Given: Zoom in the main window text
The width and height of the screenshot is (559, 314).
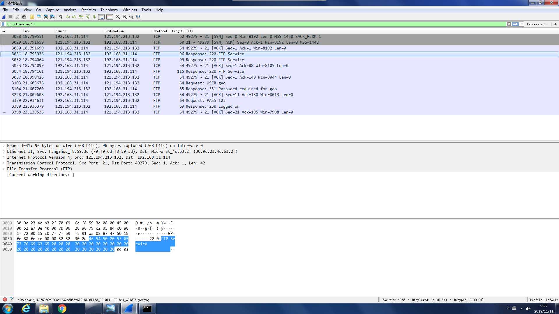Looking at the screenshot, I should 118,17.
